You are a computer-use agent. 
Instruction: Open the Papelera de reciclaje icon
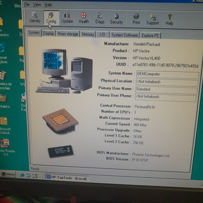(5, 80)
